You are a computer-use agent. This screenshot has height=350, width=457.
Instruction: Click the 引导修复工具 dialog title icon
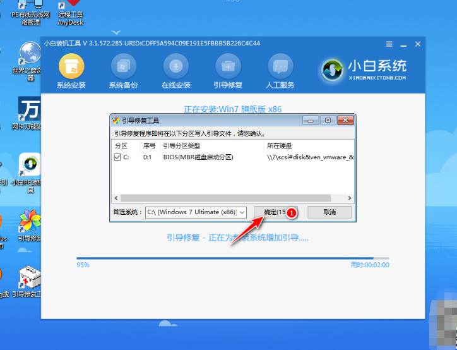pyautogui.click(x=116, y=121)
